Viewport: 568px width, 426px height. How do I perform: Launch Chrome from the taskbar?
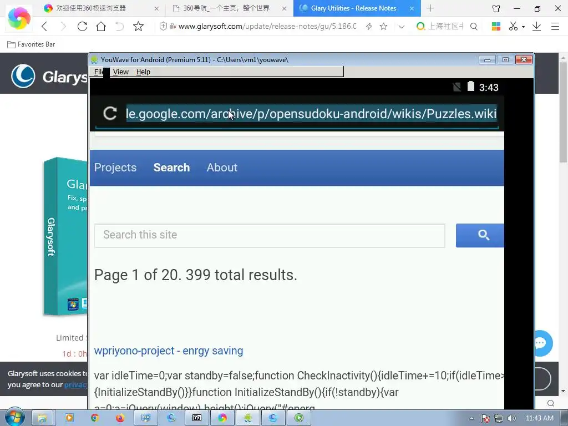94,418
